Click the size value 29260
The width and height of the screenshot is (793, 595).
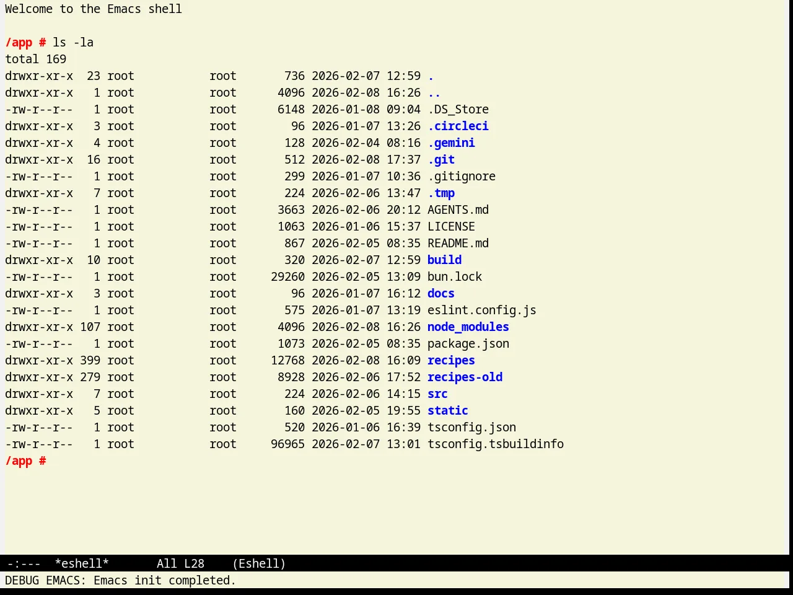click(x=287, y=276)
